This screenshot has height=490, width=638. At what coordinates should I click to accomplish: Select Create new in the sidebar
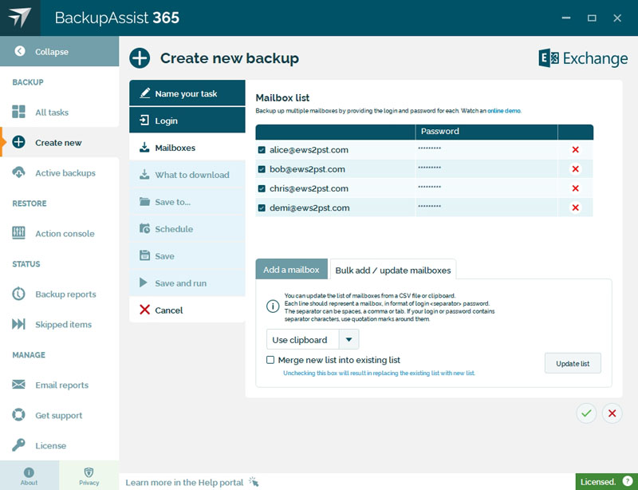59,142
